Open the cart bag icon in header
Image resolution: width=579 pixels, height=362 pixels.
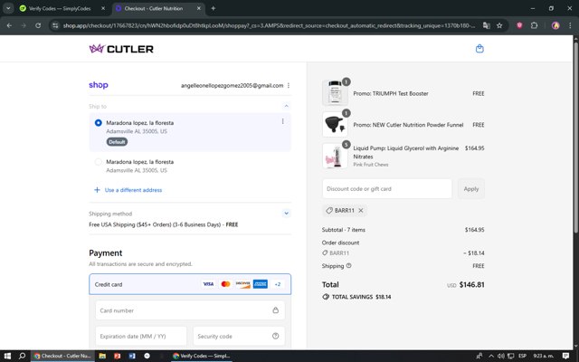(x=479, y=49)
